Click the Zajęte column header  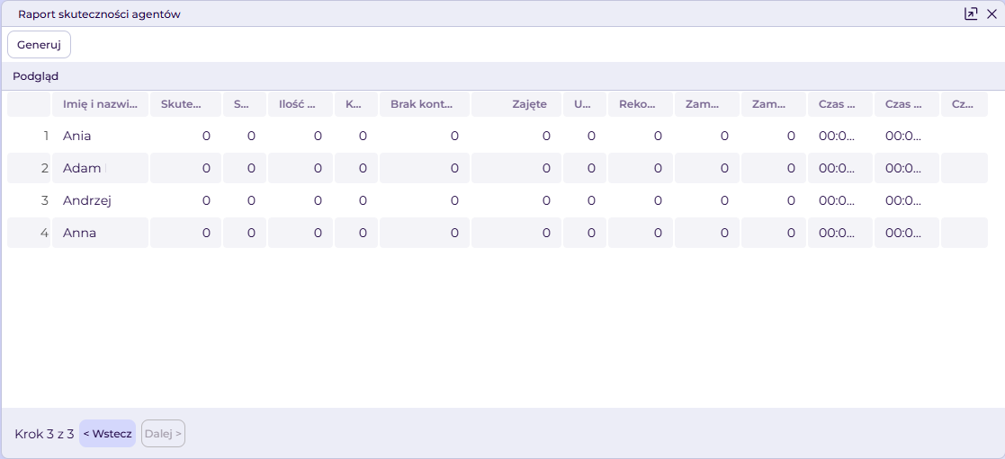(516, 104)
